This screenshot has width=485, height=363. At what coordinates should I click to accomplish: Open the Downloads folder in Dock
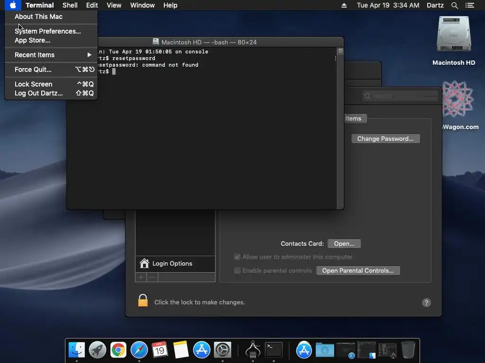click(324, 350)
